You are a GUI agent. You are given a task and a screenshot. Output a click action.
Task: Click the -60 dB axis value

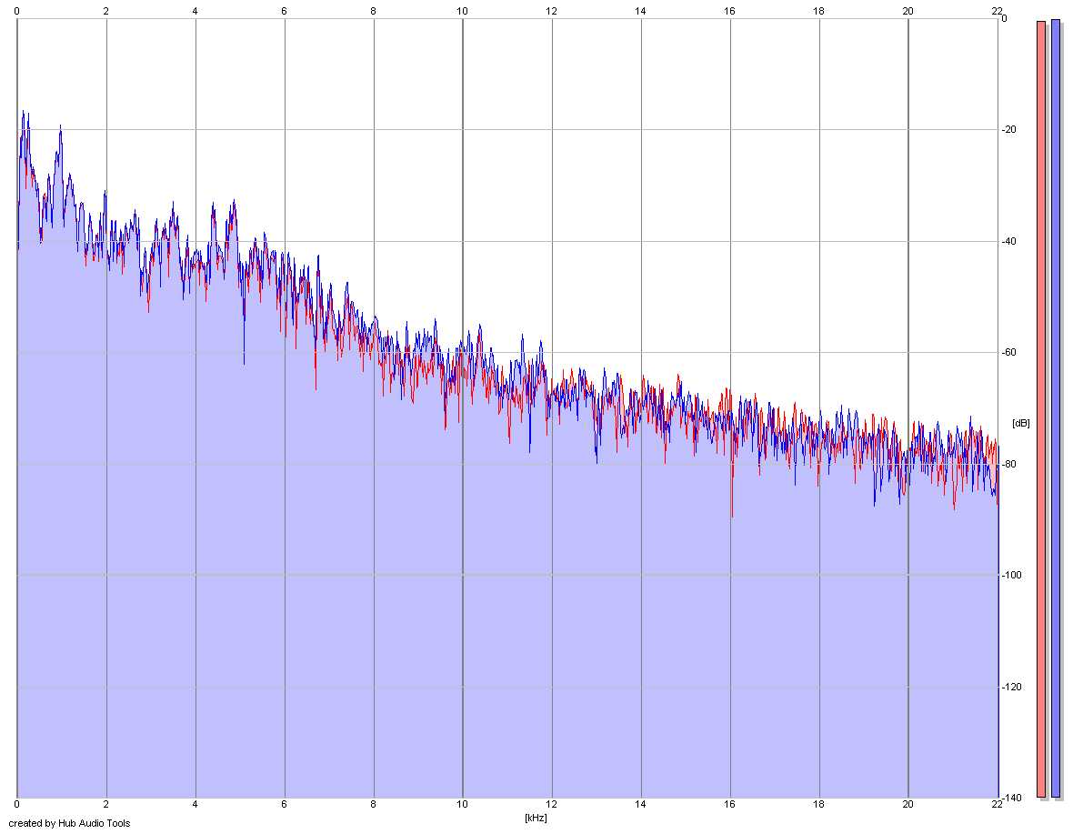point(1008,352)
